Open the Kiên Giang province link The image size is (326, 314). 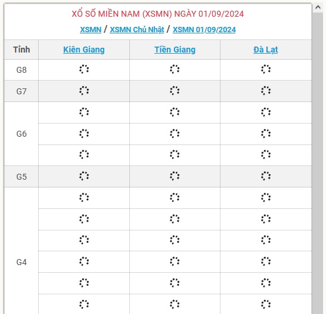click(84, 50)
